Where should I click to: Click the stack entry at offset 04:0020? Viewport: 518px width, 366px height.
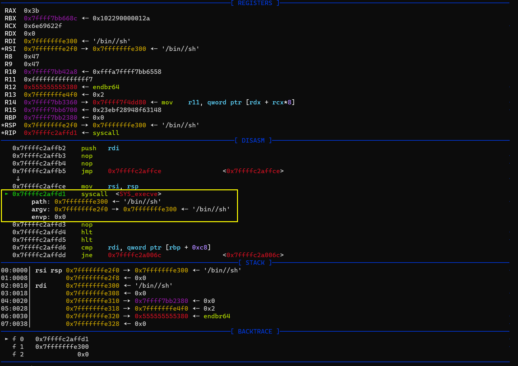(14, 301)
